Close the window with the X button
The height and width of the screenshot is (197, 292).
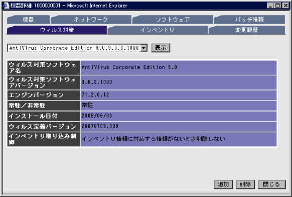pyautogui.click(x=285, y=6)
